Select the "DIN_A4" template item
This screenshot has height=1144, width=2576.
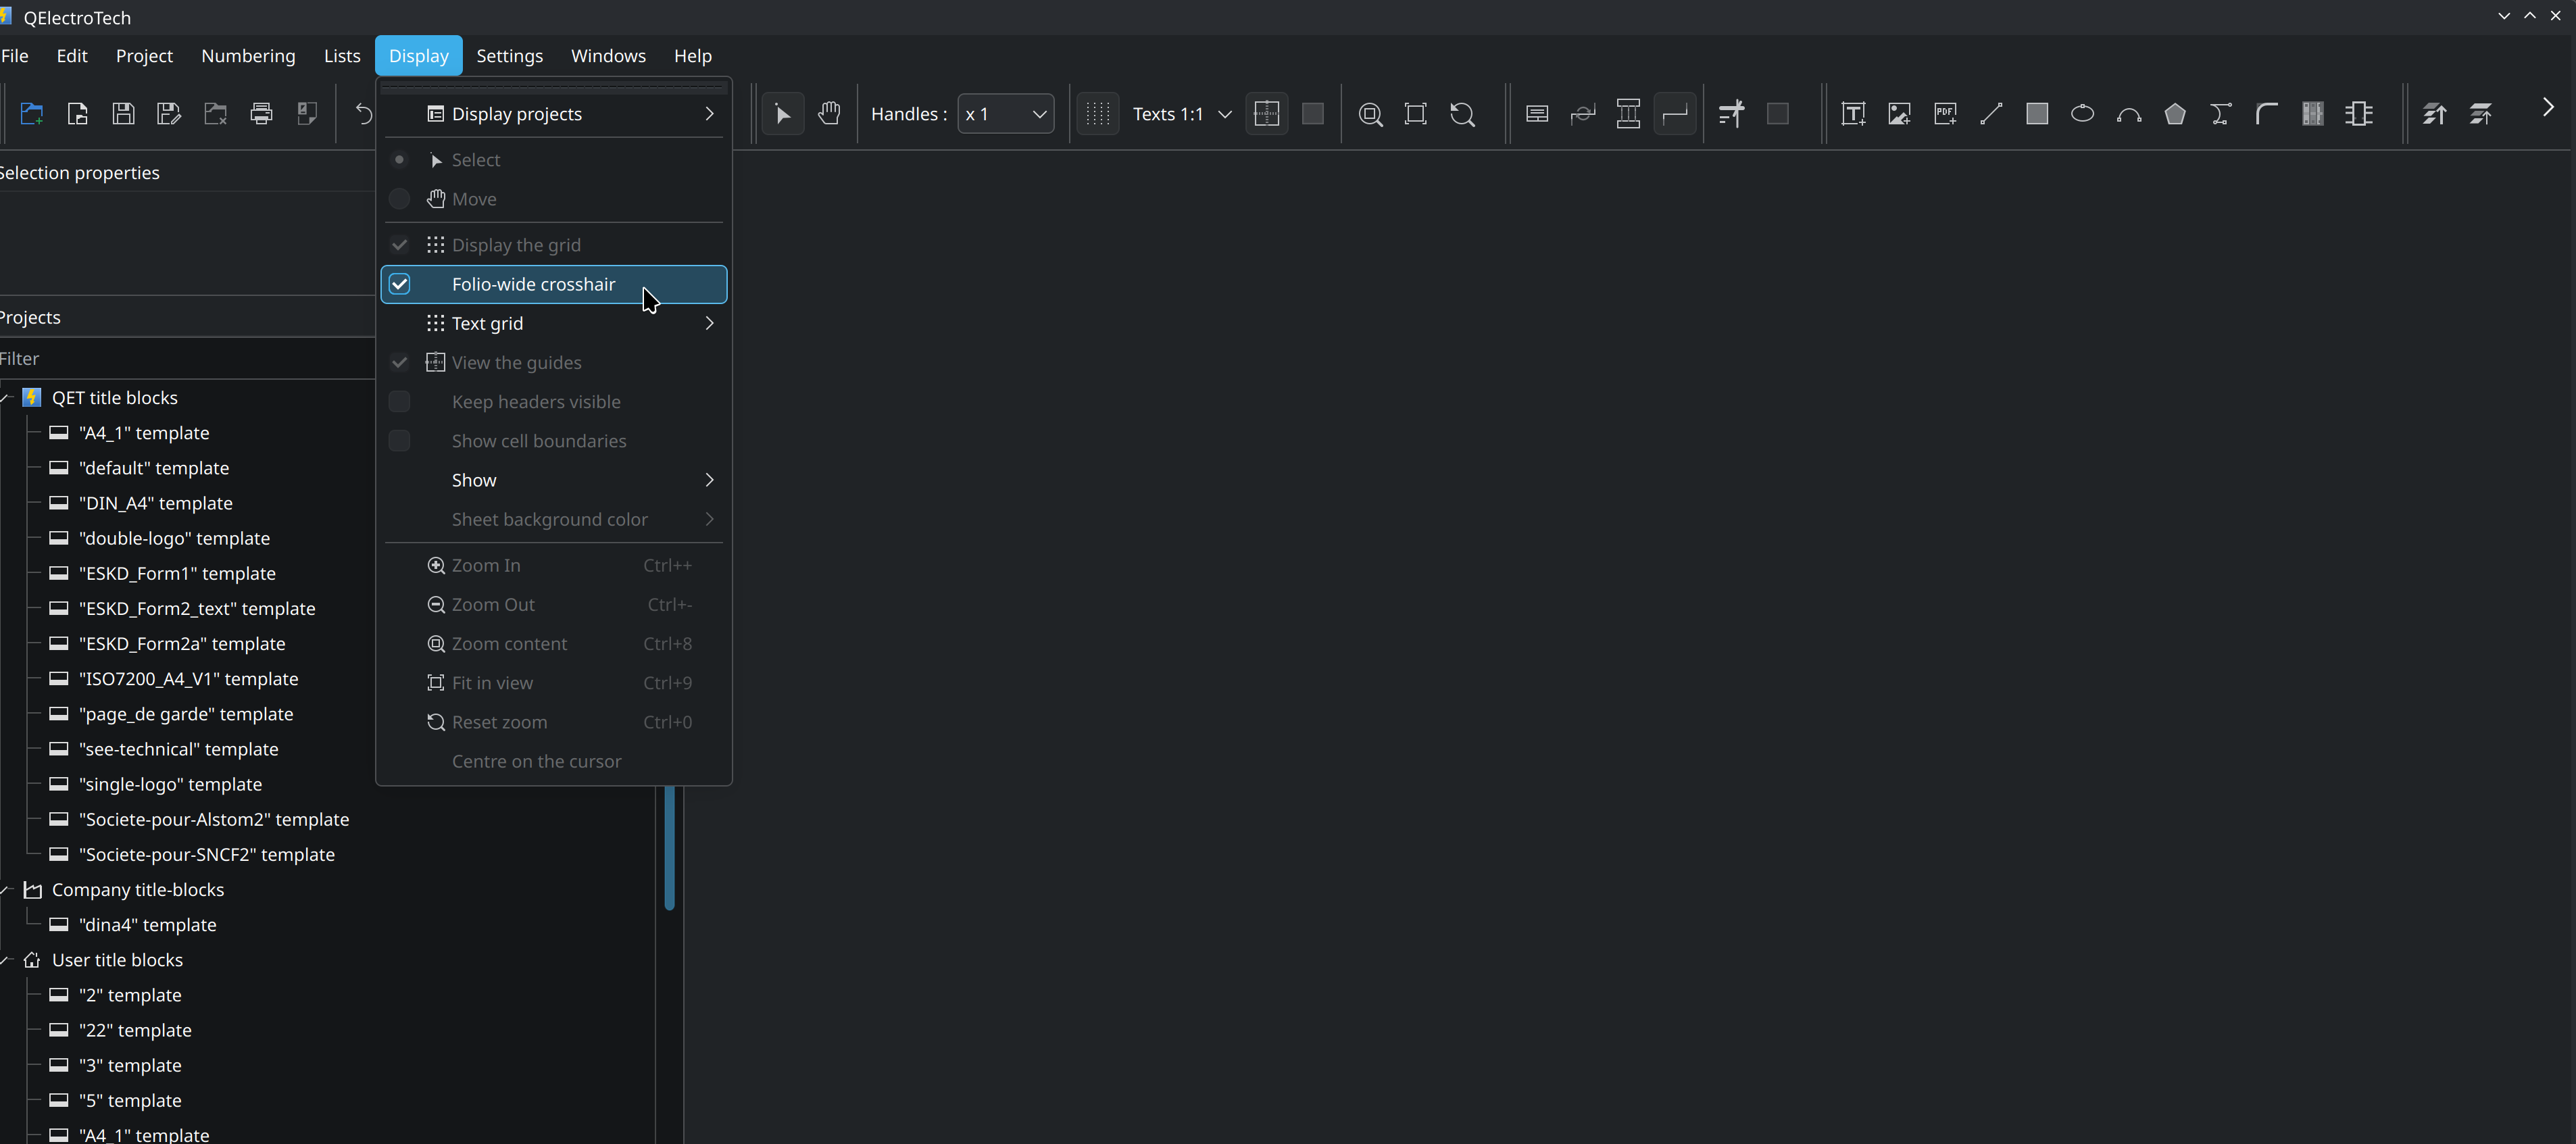pos(155,503)
